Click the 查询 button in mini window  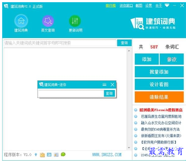pos(109,93)
